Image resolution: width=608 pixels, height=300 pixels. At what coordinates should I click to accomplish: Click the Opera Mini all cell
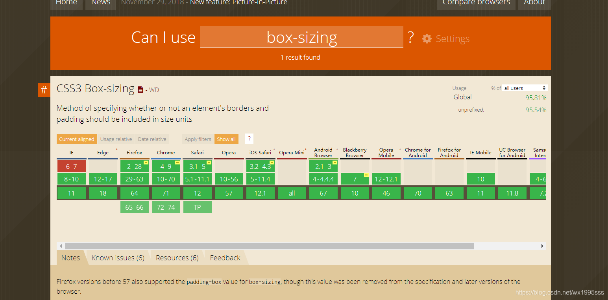click(x=292, y=193)
